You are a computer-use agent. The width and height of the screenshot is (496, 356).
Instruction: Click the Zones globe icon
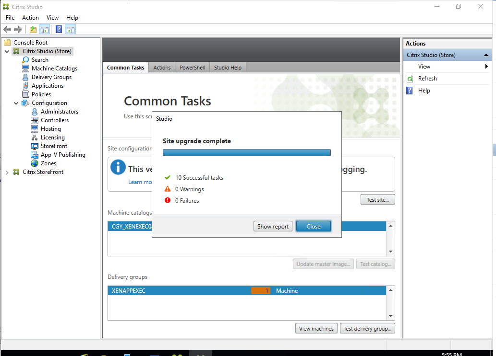(35, 163)
